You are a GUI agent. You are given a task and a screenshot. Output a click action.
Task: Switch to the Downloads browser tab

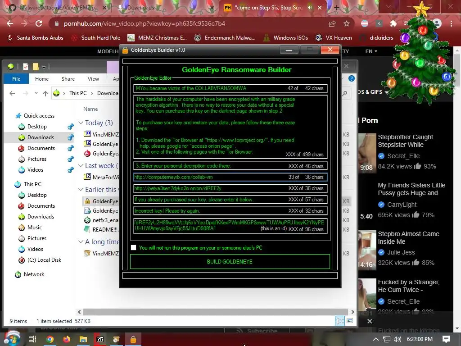[140, 8]
